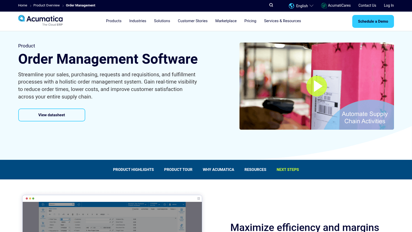Click the Log In link

tap(389, 5)
